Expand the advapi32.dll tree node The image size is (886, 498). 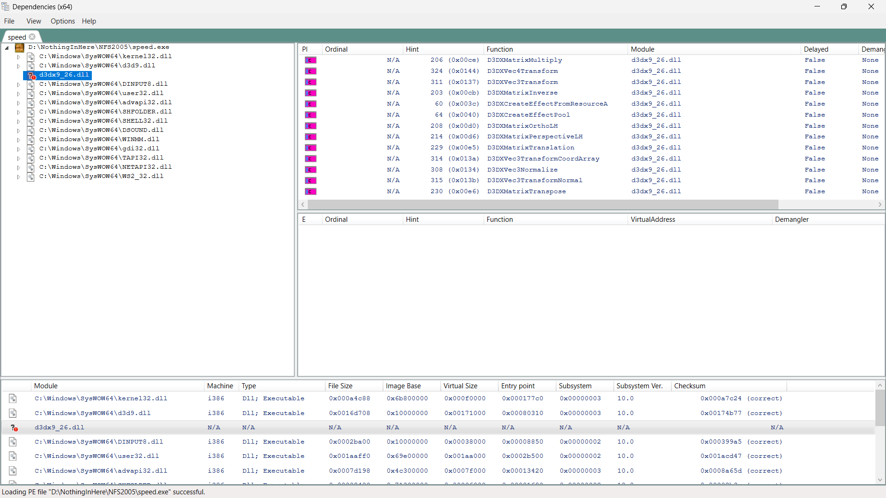coord(18,103)
